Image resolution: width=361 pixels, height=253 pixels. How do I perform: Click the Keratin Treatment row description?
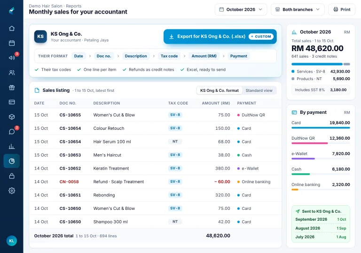(111, 169)
